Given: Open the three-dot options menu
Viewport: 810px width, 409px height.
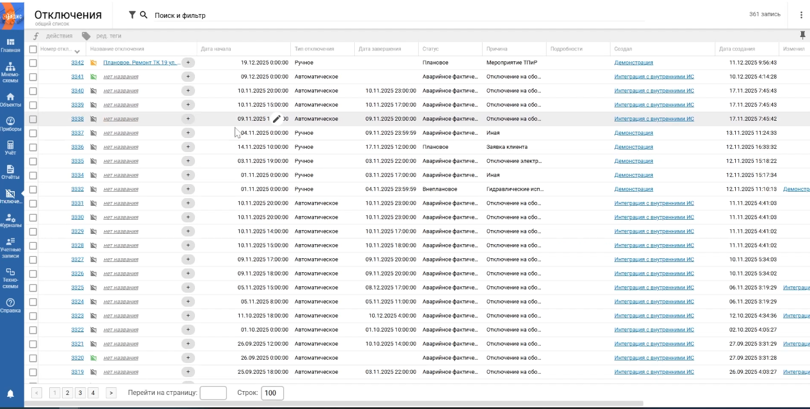Looking at the screenshot, I should pyautogui.click(x=801, y=15).
